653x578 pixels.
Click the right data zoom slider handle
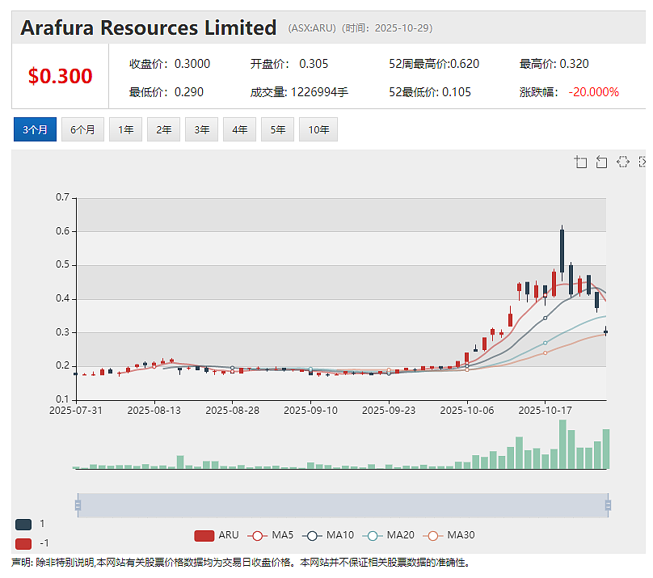pyautogui.click(x=608, y=505)
